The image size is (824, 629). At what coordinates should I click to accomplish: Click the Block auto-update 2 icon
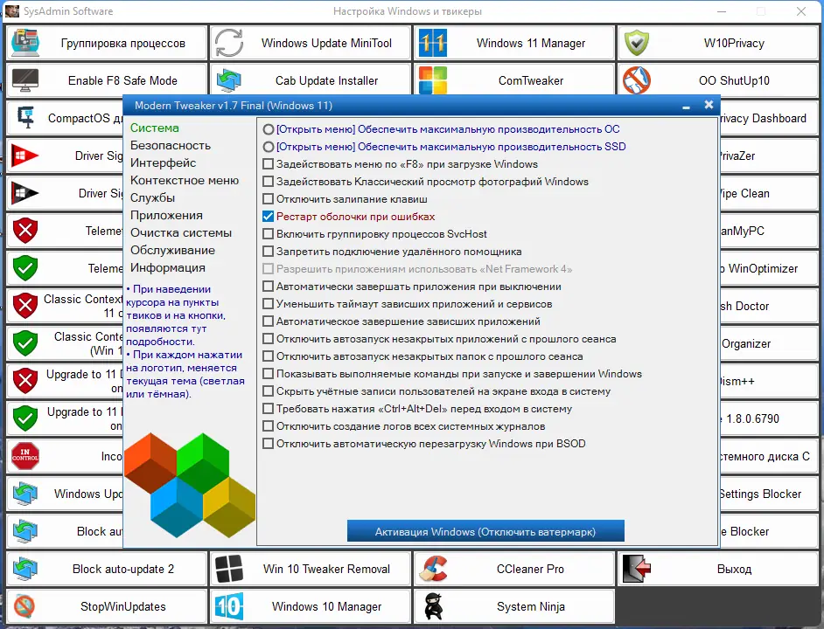click(25, 569)
